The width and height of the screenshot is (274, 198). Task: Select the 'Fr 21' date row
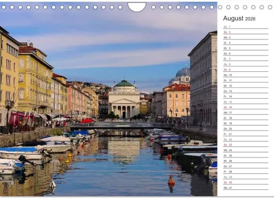[246, 134]
